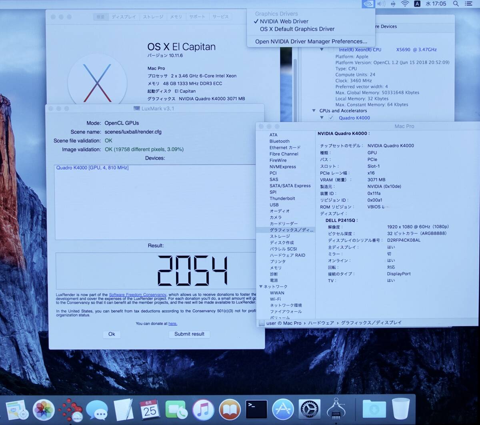Collapse the ネットワーク section in sidebar
This screenshot has height=425, width=480.
261,287
